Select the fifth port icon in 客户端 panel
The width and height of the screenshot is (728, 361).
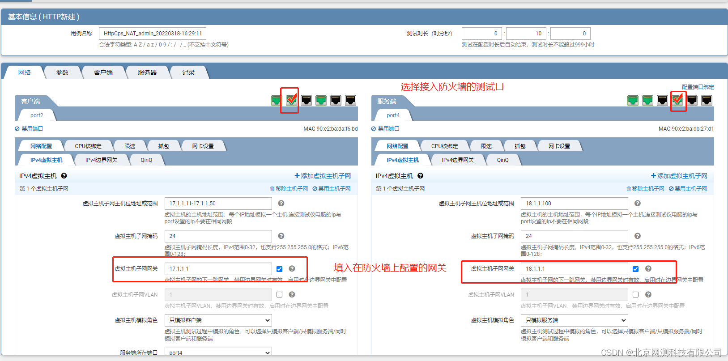pos(336,100)
